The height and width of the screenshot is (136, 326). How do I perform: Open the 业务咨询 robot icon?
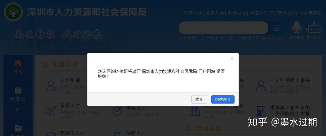(x=314, y=27)
